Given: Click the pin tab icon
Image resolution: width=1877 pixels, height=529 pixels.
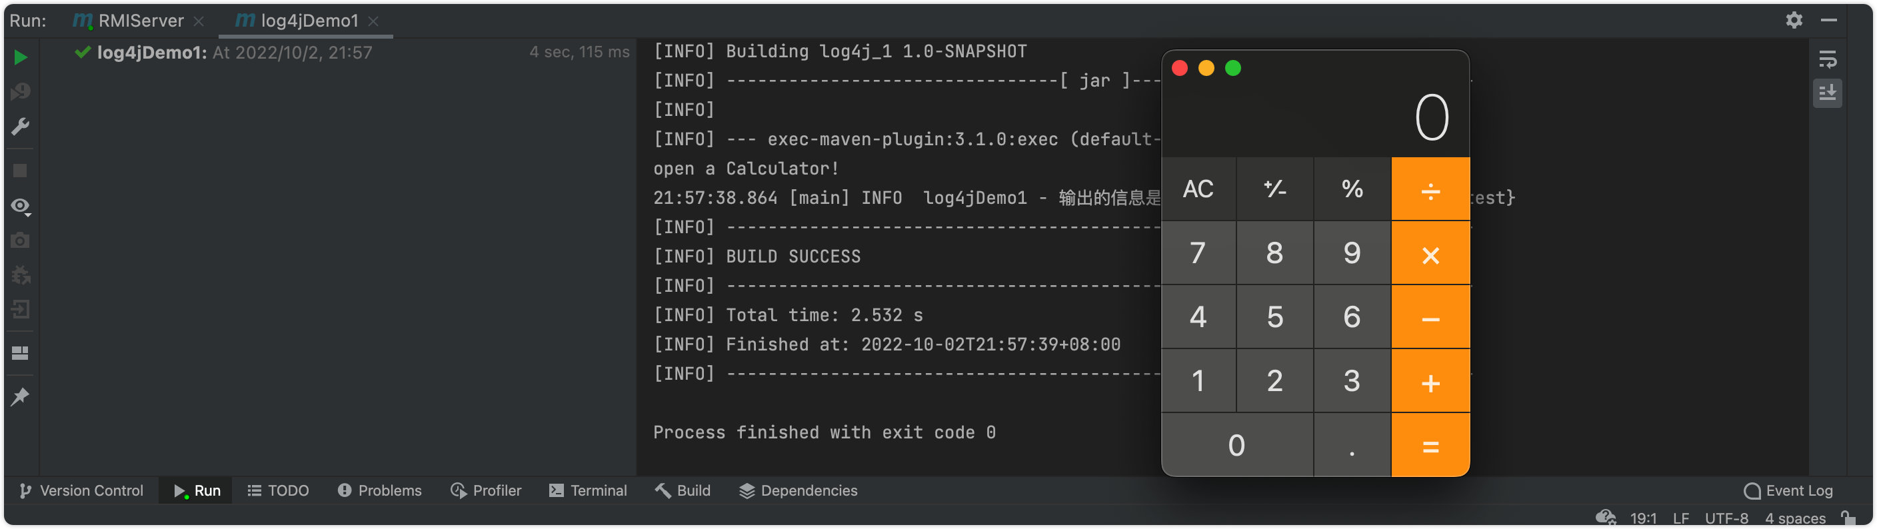Looking at the screenshot, I should pos(21,397).
